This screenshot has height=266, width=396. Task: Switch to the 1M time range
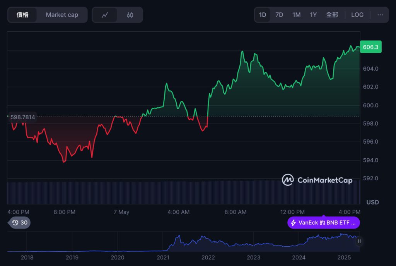click(x=296, y=15)
